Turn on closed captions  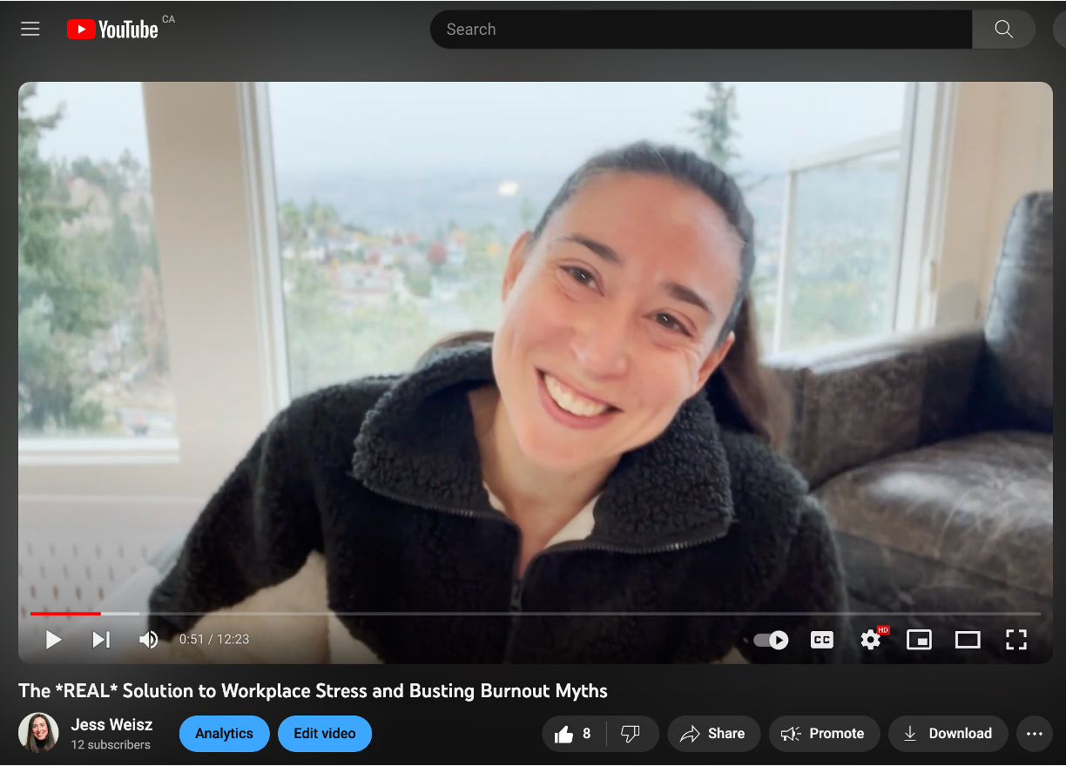(821, 640)
